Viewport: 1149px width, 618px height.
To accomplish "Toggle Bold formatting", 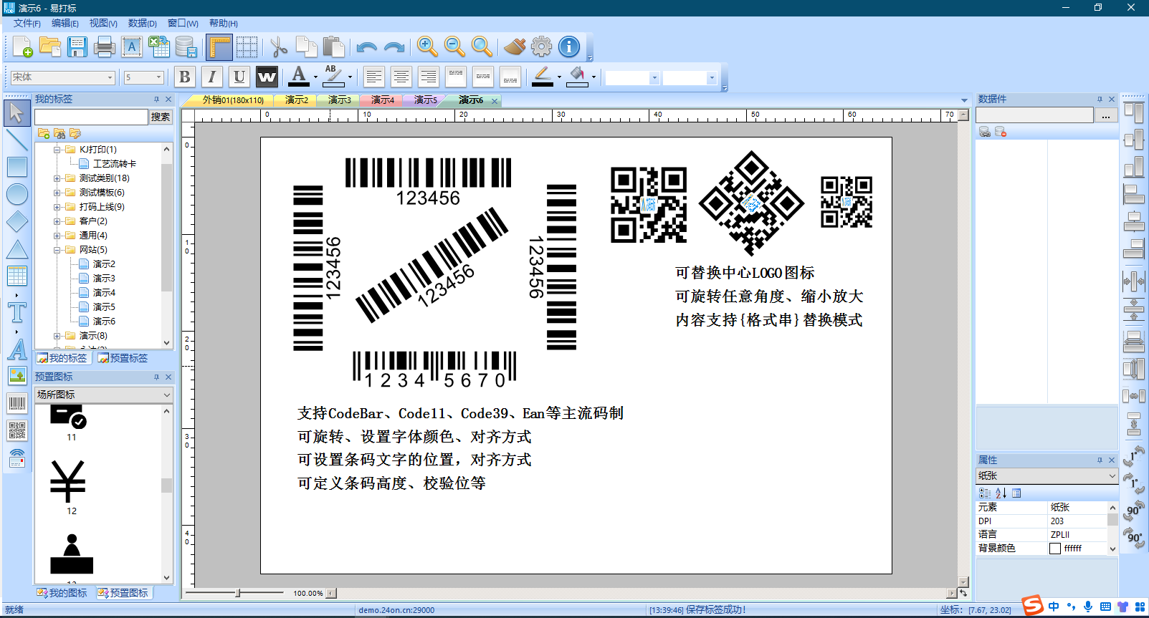I will 185,77.
